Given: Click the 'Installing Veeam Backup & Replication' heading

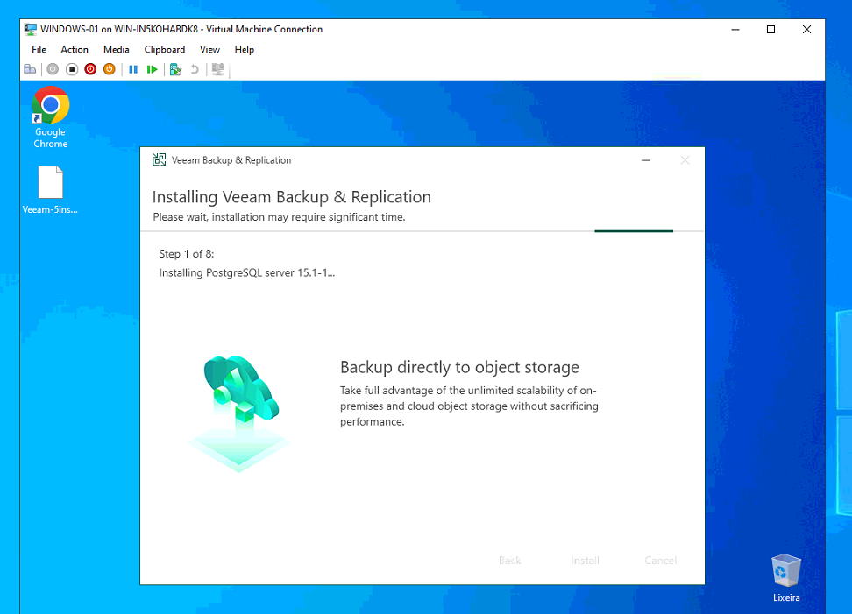Looking at the screenshot, I should coord(292,196).
